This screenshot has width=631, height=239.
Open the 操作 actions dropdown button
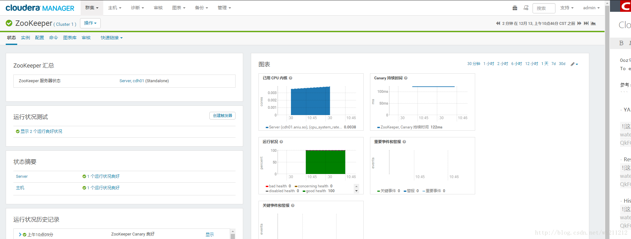coord(90,23)
